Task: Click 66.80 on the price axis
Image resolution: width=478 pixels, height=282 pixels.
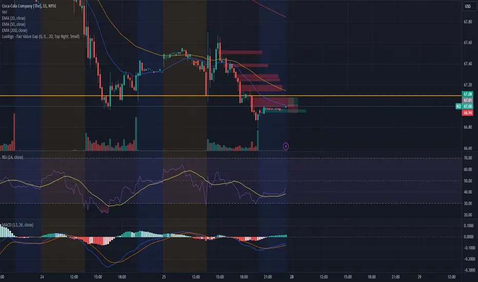Action: click(468, 127)
